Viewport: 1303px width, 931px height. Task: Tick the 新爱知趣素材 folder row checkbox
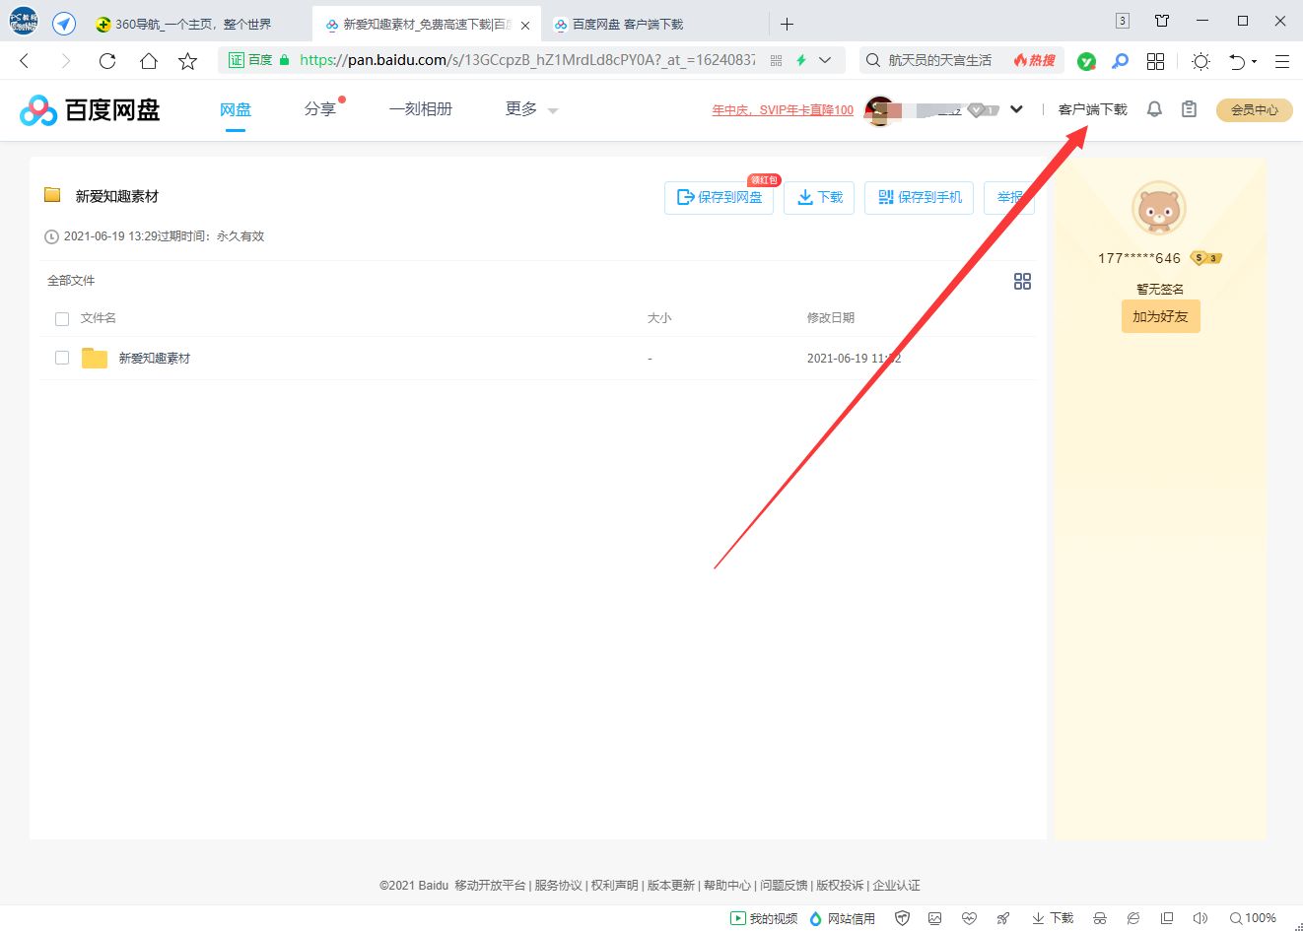coord(62,358)
